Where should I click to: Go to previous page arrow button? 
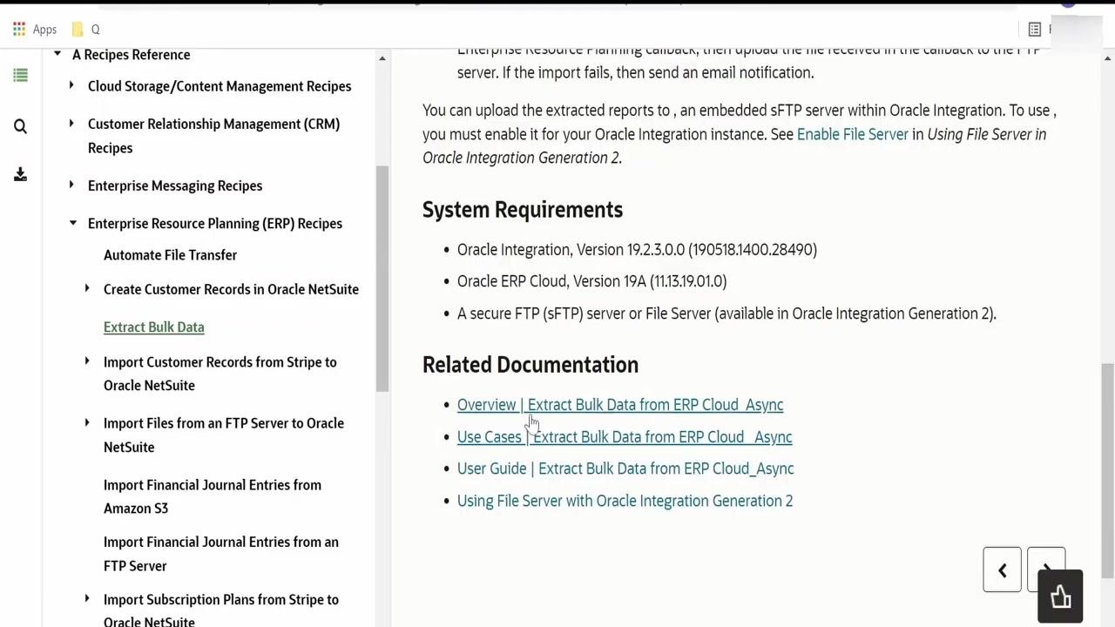[1002, 570]
